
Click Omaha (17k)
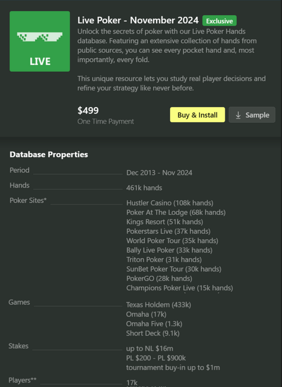146,314
